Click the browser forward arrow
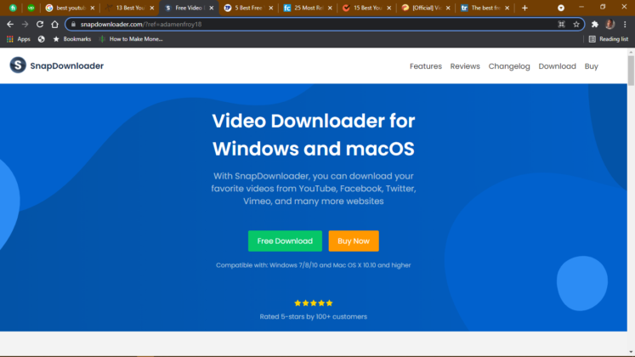This screenshot has width=635, height=357. [x=26, y=25]
